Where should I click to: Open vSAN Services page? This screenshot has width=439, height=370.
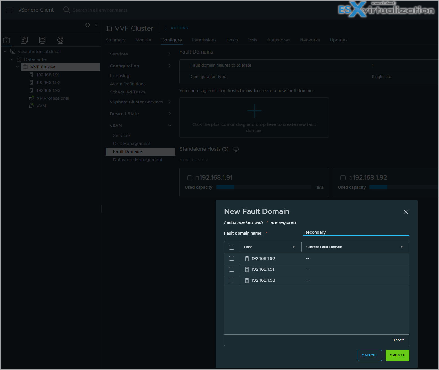[x=122, y=135]
